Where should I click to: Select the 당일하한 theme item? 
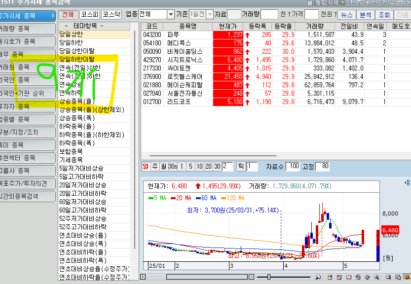94,43
